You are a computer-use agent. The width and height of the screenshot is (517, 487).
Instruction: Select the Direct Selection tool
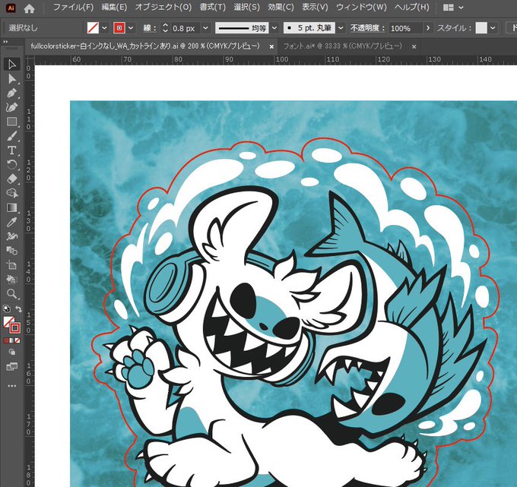12,79
